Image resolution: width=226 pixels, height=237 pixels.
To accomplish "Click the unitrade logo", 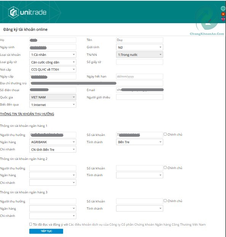I will (27, 13).
